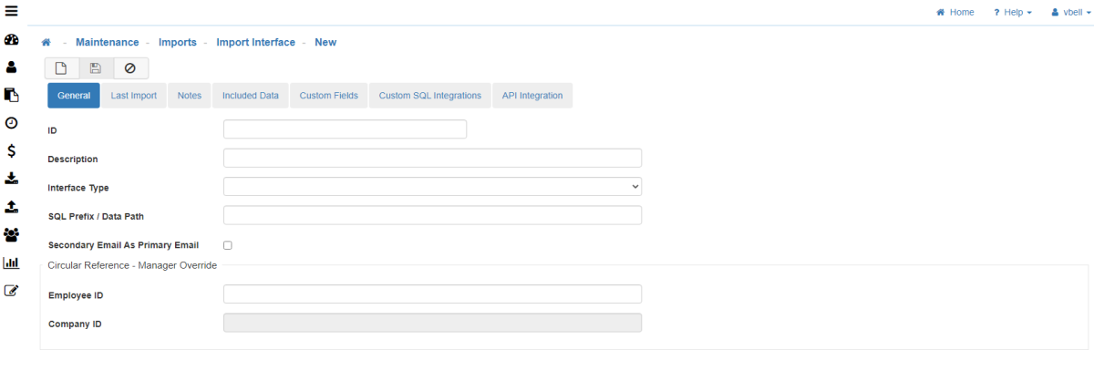Click the upload icon in sidebar
This screenshot has width=1094, height=371.
[x=12, y=206]
